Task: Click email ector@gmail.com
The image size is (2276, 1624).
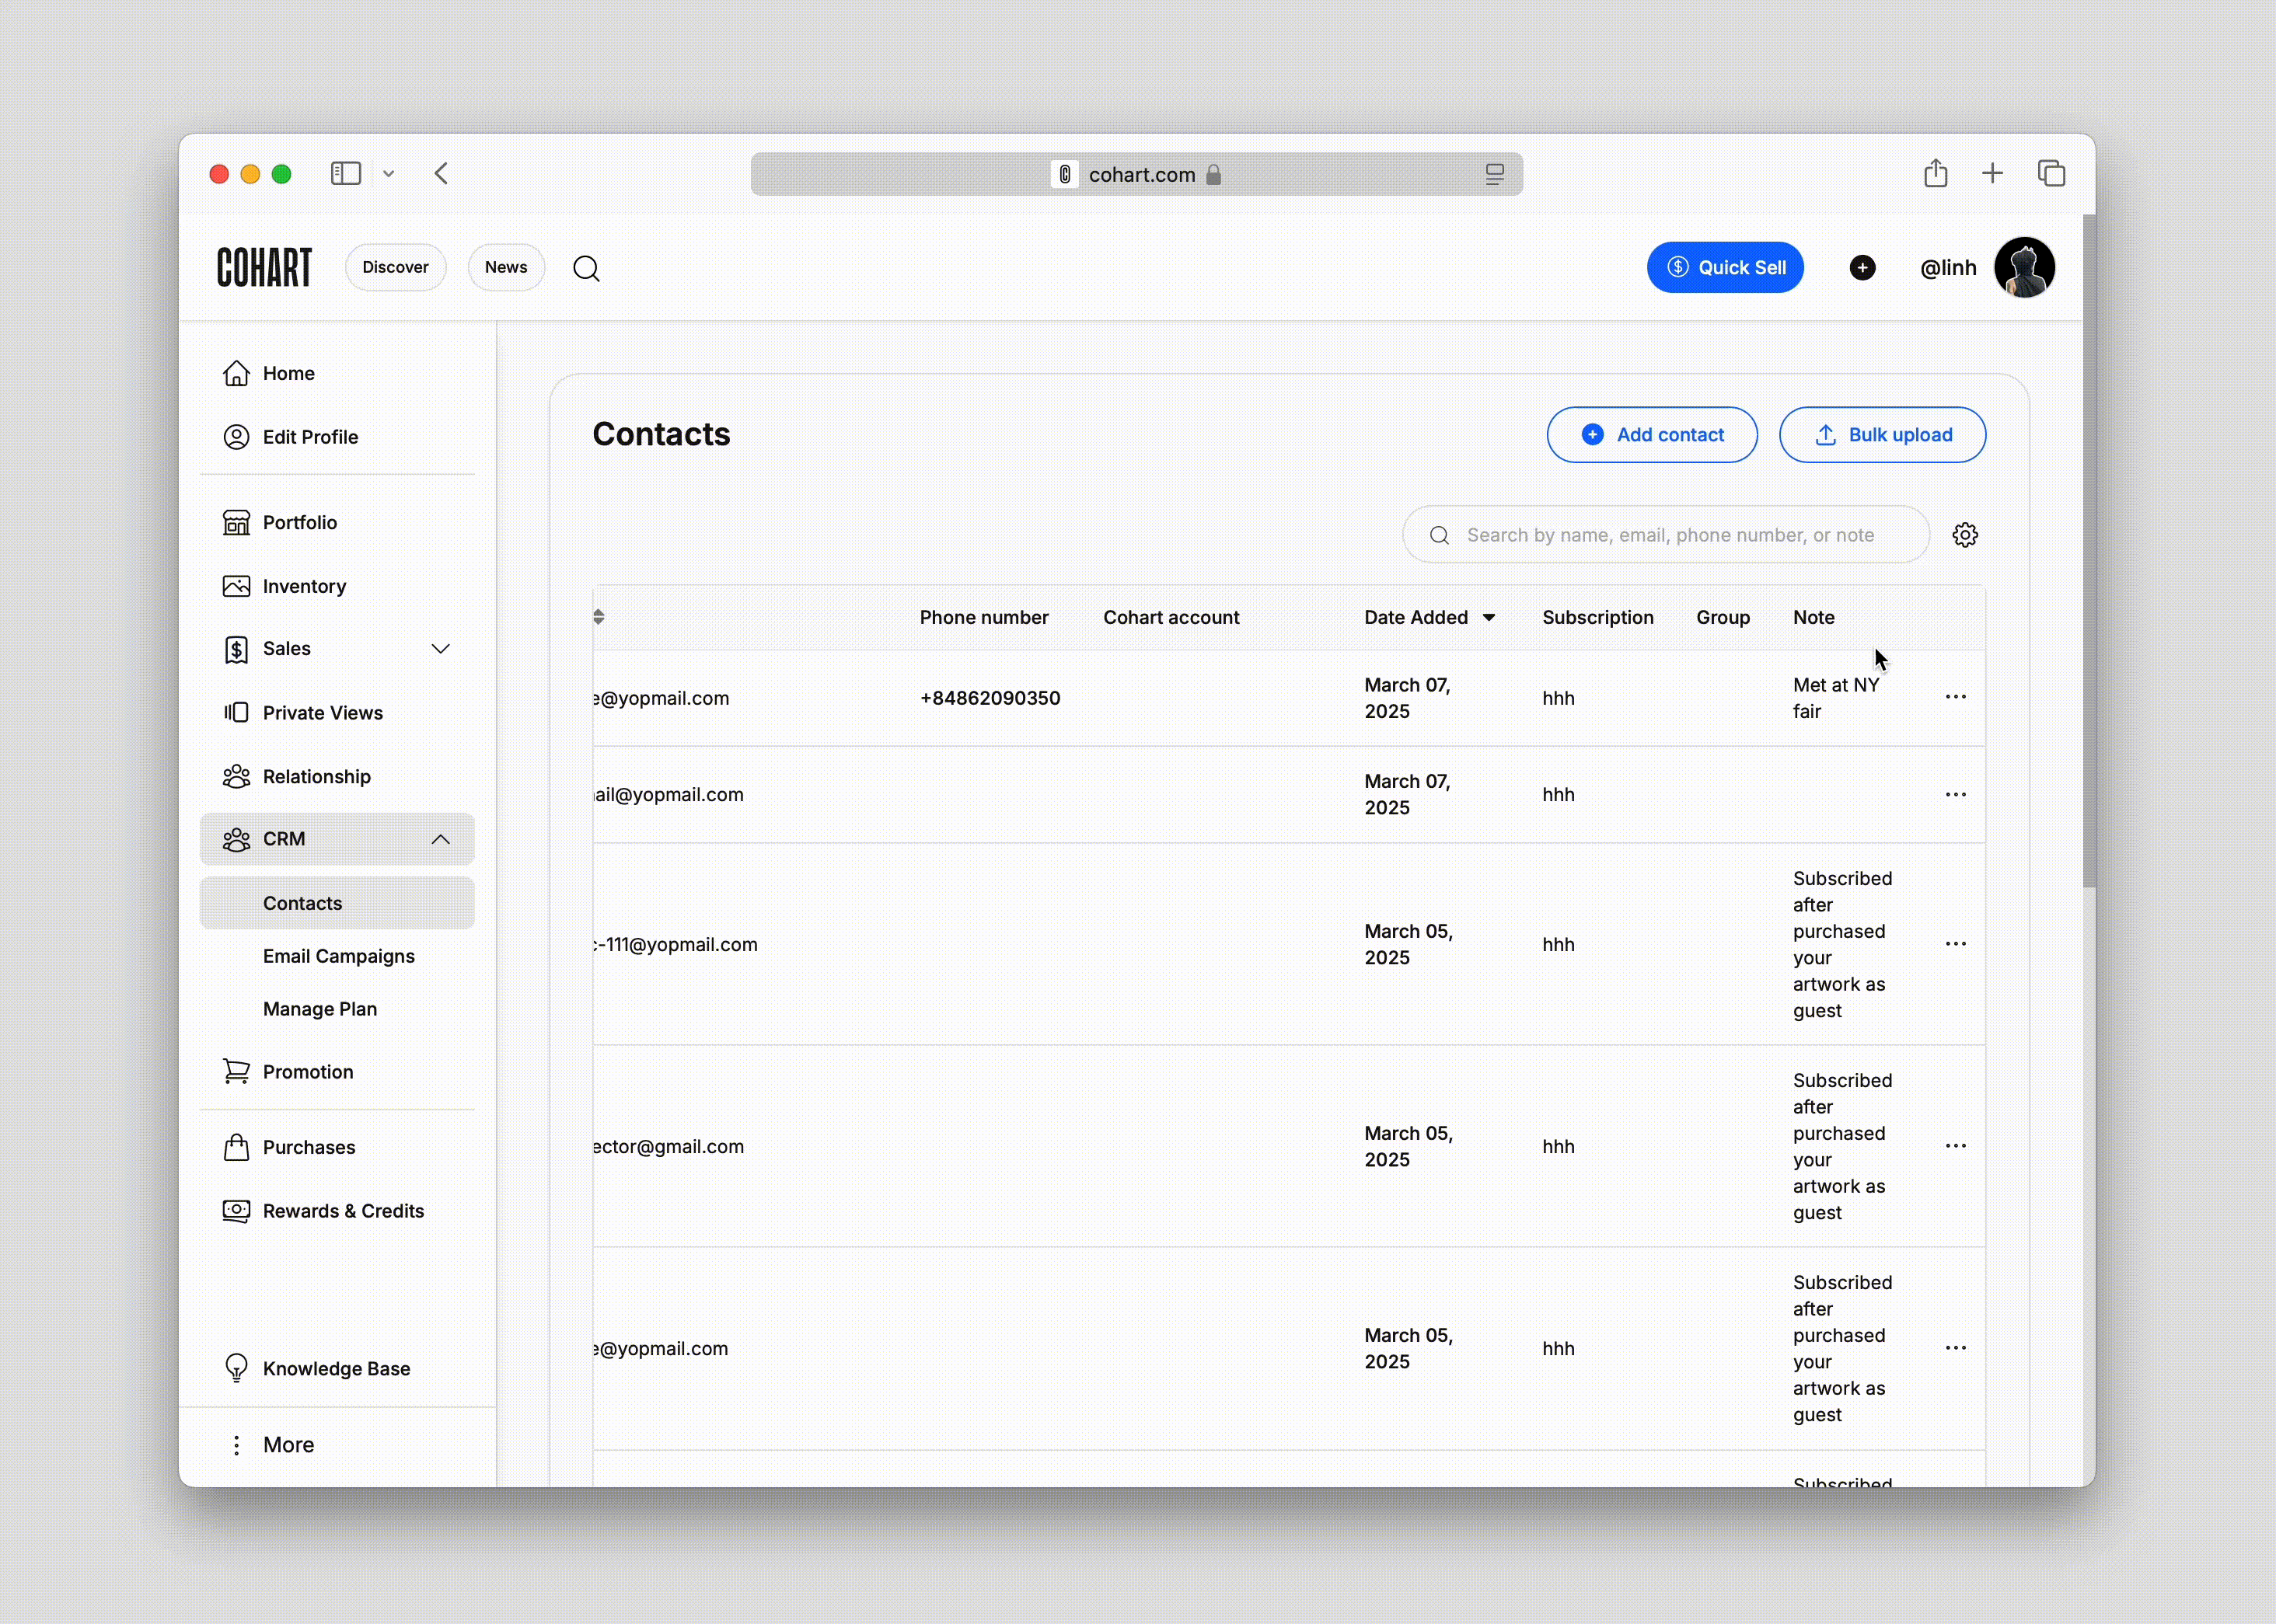Action: pos(668,1147)
